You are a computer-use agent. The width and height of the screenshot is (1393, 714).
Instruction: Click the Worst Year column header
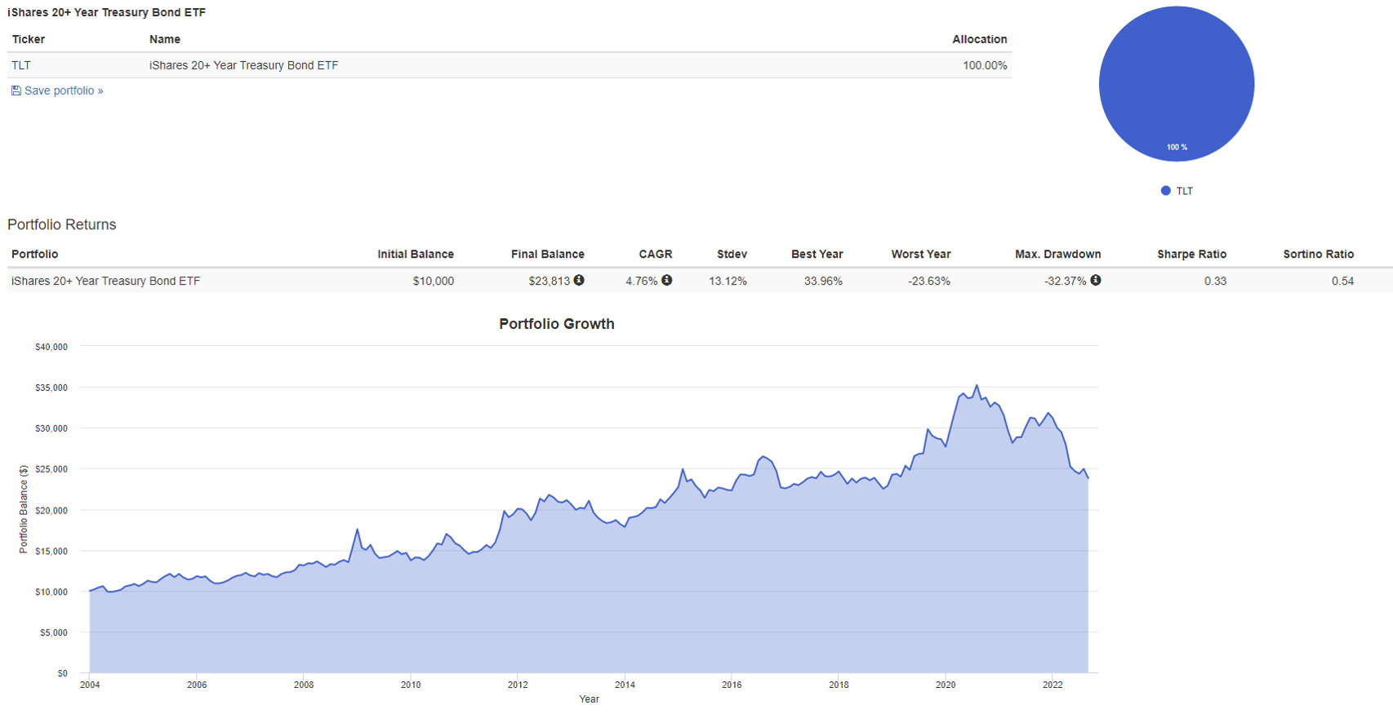coord(921,254)
